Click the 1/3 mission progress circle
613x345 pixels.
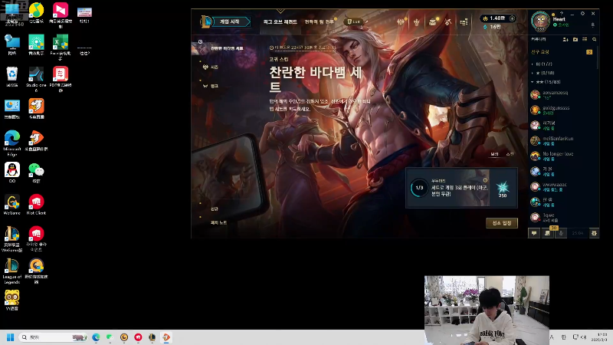point(419,188)
